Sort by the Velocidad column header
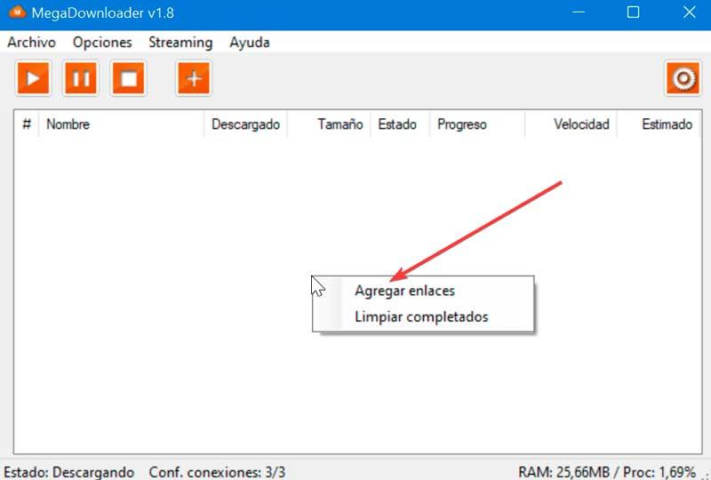 click(571, 124)
